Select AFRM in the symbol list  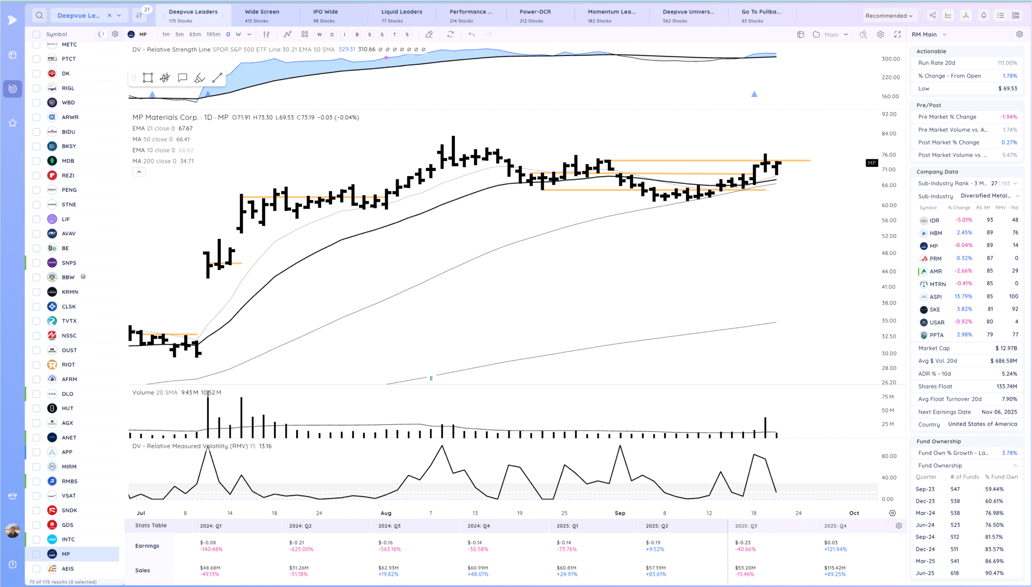tap(69, 379)
